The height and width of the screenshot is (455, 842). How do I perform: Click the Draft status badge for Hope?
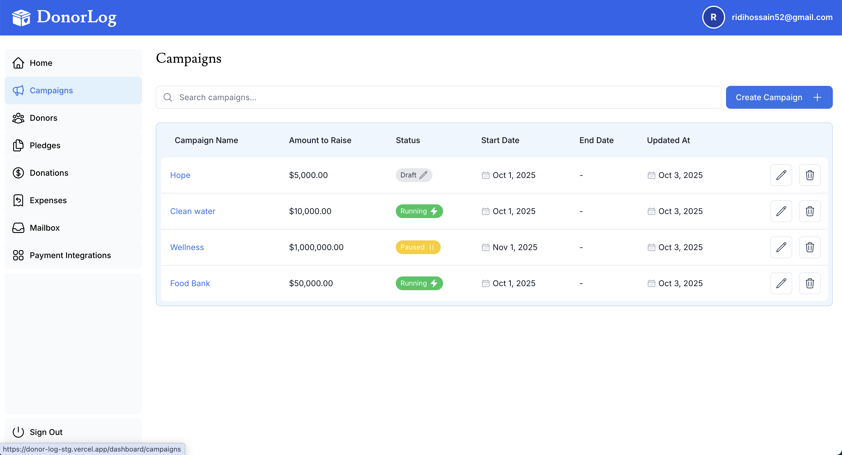pyautogui.click(x=414, y=175)
